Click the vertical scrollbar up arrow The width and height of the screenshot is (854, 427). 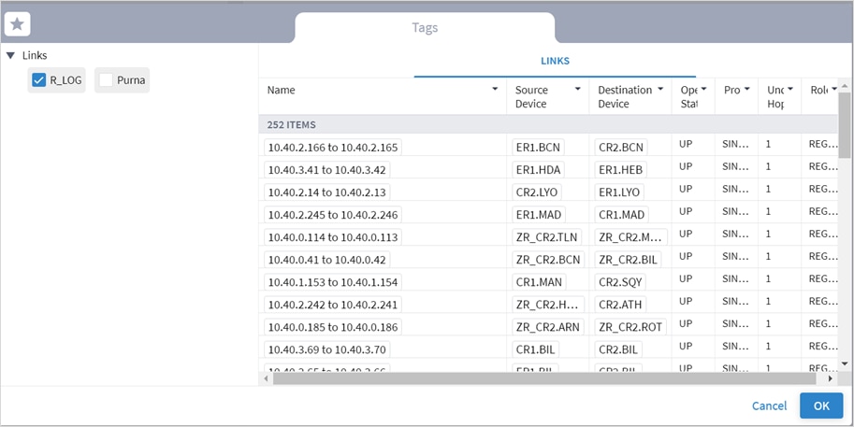point(845,86)
